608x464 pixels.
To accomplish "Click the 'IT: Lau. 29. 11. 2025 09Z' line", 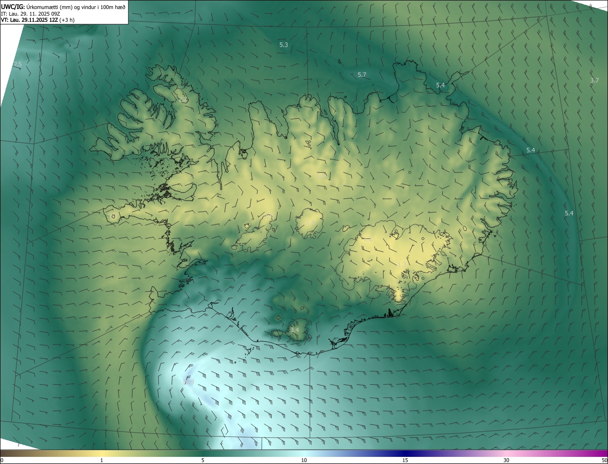I will click(x=31, y=13).
